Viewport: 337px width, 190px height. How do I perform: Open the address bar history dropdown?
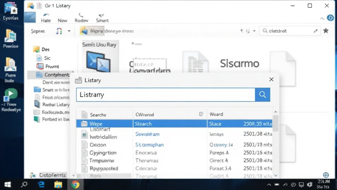point(254,31)
